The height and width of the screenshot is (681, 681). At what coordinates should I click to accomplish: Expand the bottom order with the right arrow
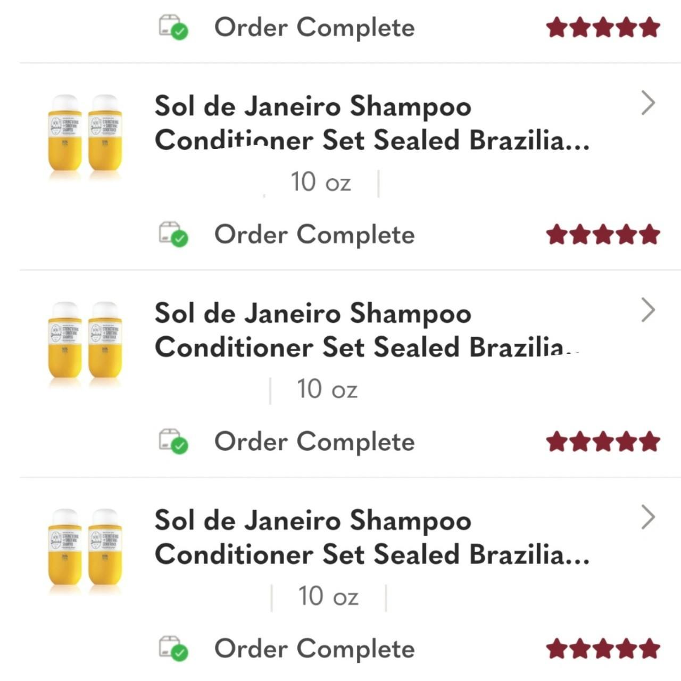click(x=648, y=516)
